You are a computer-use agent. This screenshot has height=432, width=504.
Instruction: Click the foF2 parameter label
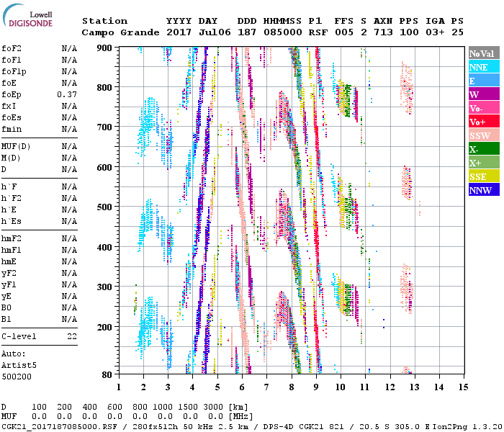12,48
